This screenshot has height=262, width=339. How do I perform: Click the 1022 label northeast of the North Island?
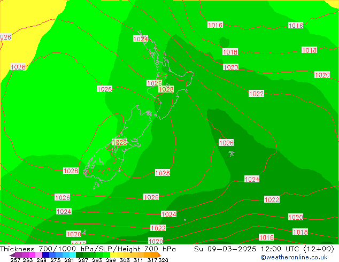[x=257, y=94]
